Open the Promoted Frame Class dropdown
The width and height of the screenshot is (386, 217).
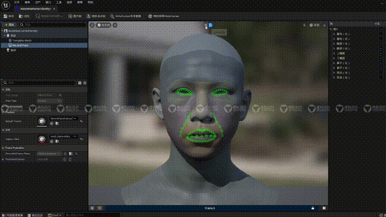pyautogui.click(x=49, y=154)
